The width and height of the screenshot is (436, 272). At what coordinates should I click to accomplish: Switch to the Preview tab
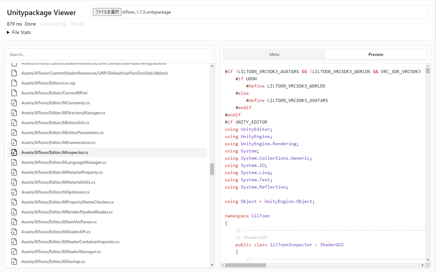376,54
